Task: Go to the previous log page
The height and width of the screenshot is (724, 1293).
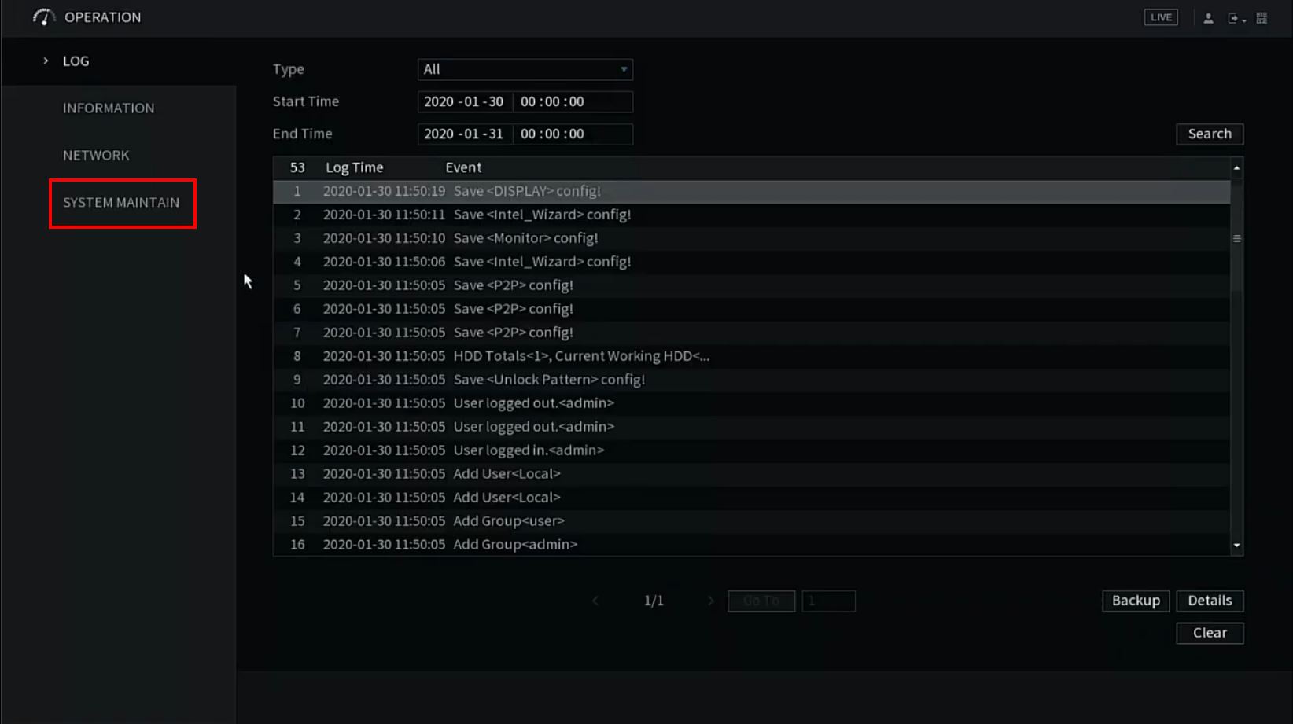Action: (595, 601)
